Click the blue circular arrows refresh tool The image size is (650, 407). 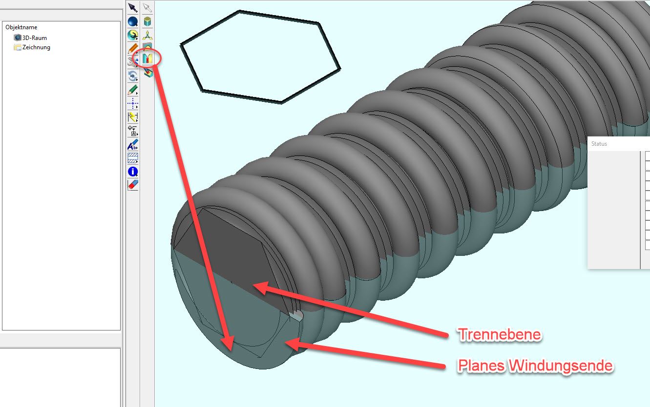coord(132,76)
